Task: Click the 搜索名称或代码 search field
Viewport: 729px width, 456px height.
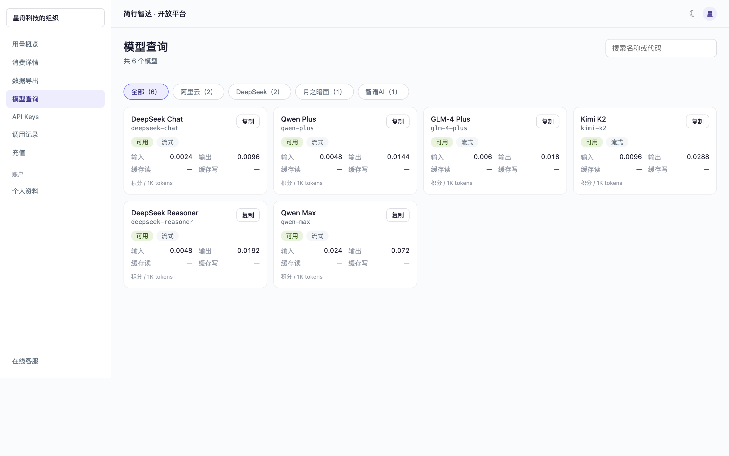Action: click(x=661, y=48)
